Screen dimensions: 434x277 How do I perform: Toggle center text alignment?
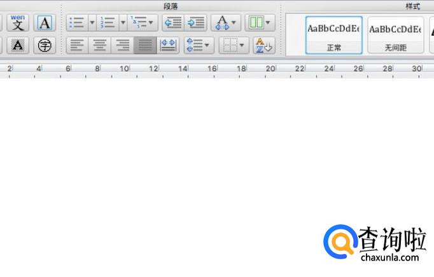99,45
